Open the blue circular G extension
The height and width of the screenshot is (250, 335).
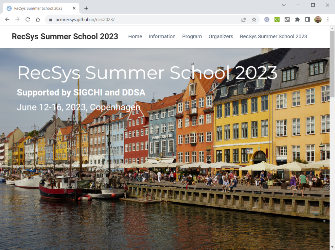click(x=267, y=20)
